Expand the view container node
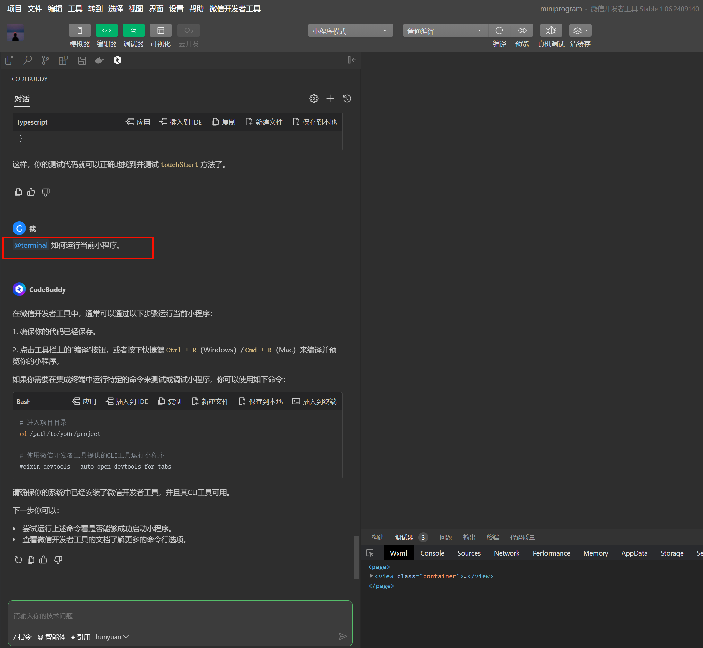Screen dimensions: 703x648 pyautogui.click(x=371, y=576)
